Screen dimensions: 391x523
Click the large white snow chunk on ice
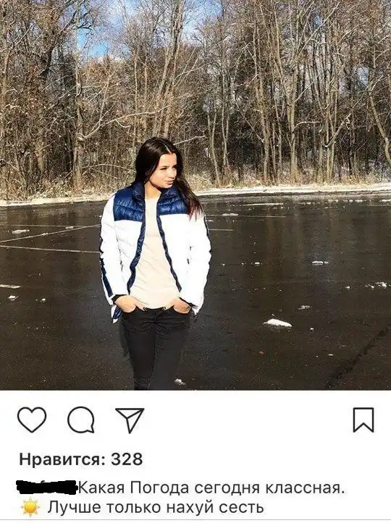[x=277, y=323]
